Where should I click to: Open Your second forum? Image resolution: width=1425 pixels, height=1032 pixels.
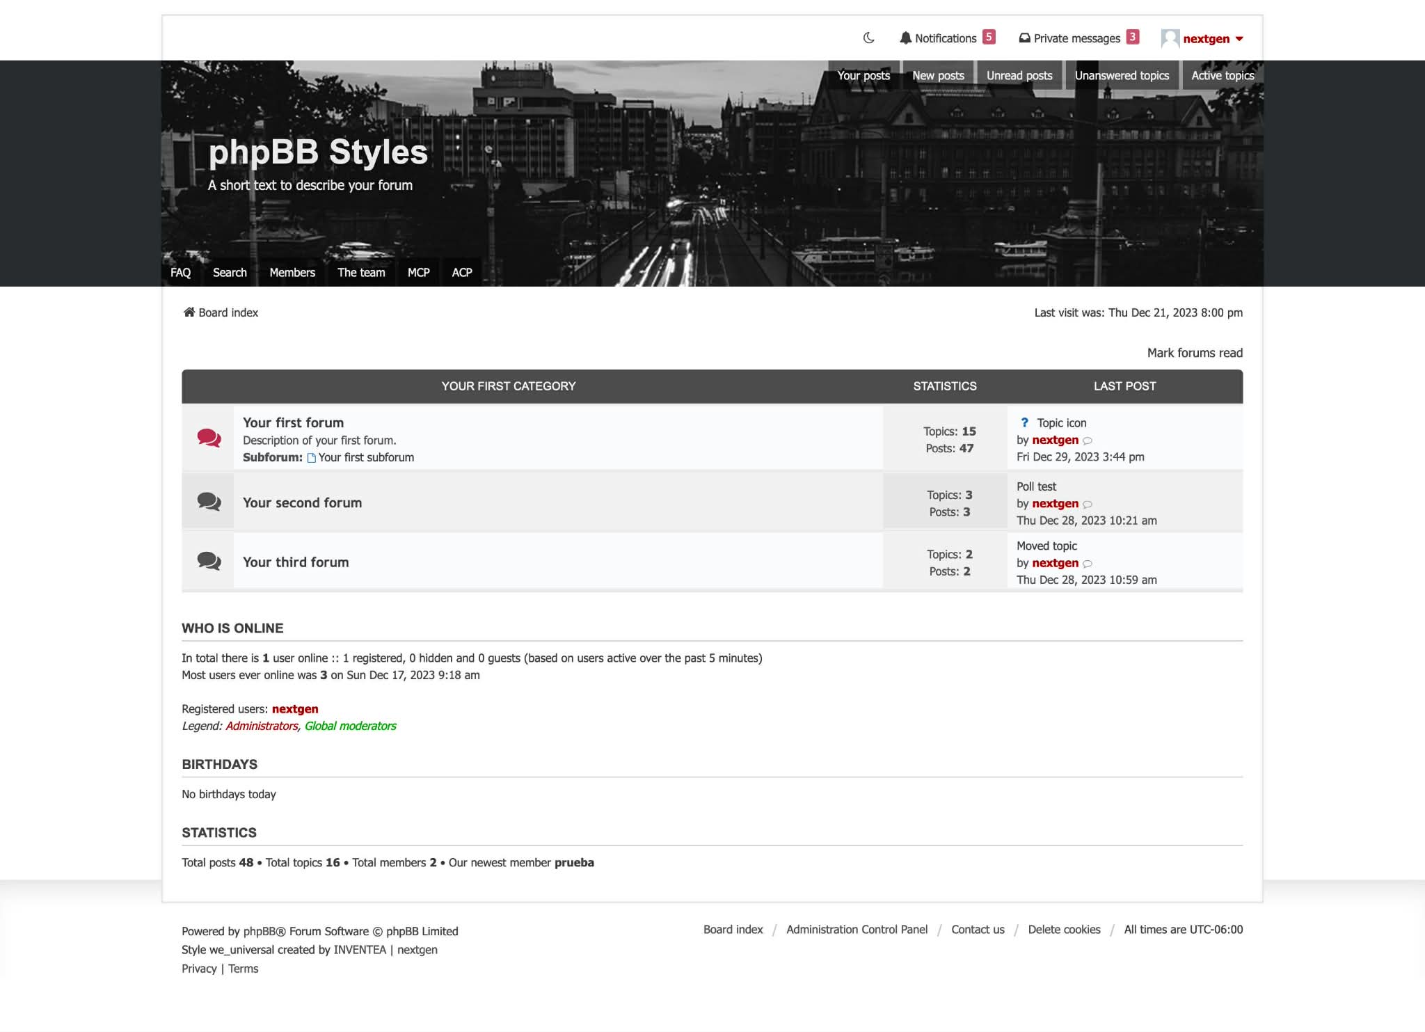coord(302,502)
